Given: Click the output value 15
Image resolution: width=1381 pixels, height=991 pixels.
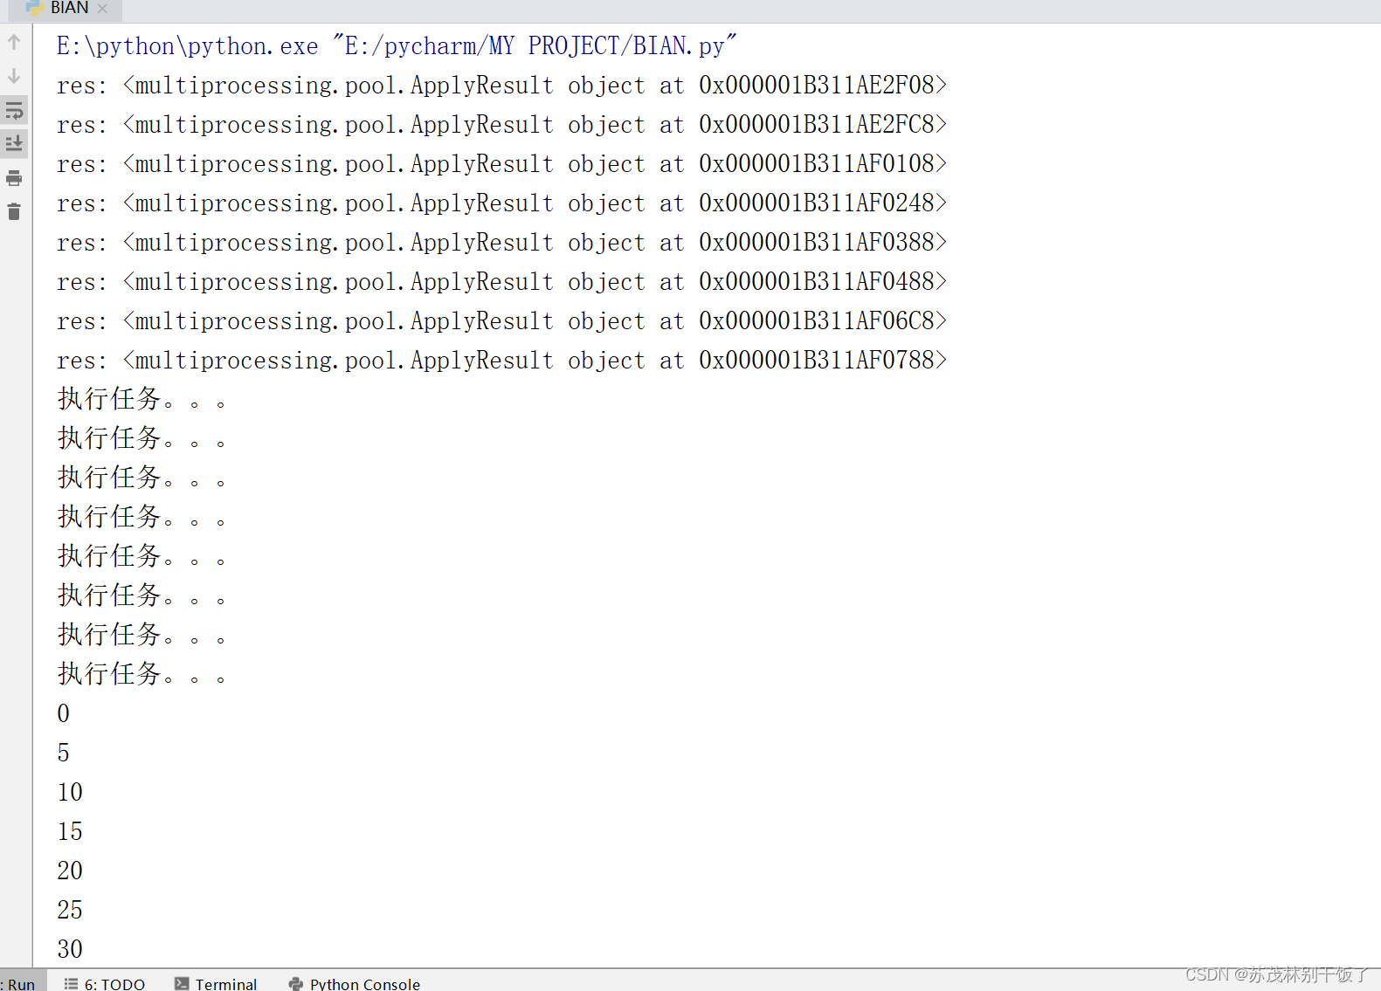Looking at the screenshot, I should [x=70, y=832].
